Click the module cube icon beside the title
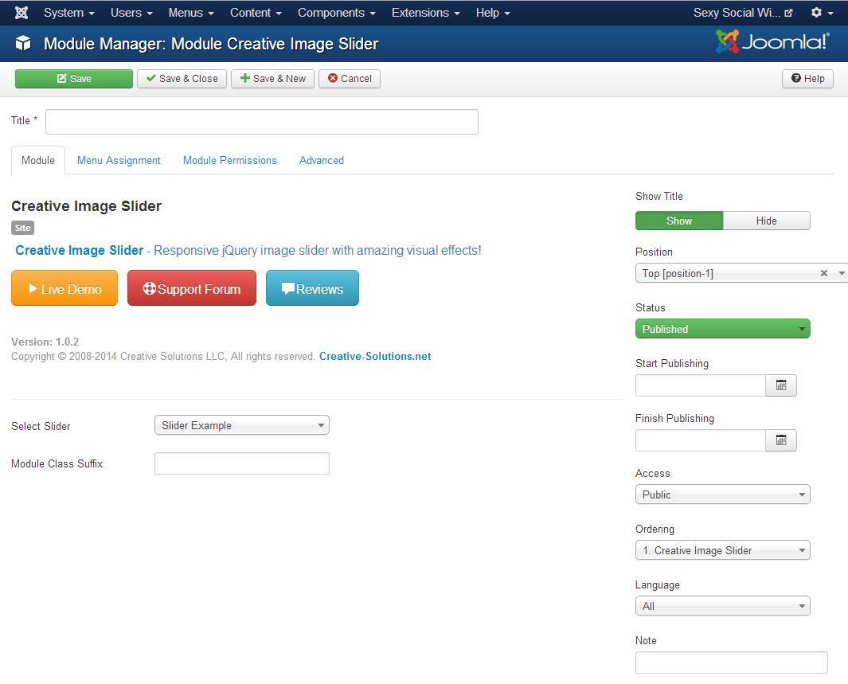848x684 pixels. [23, 43]
